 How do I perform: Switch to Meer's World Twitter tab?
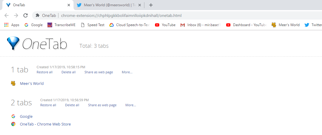pyautogui.click(x=109, y=5)
